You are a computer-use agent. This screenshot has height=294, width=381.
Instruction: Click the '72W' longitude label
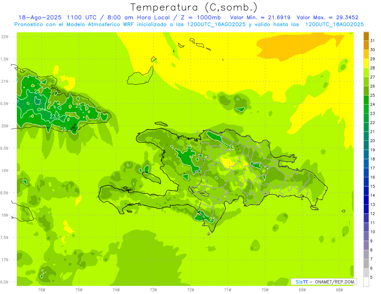pos(190,290)
